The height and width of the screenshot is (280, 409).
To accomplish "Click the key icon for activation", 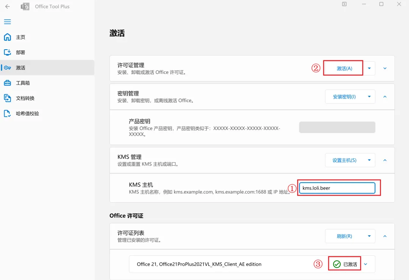I will (x=8, y=68).
